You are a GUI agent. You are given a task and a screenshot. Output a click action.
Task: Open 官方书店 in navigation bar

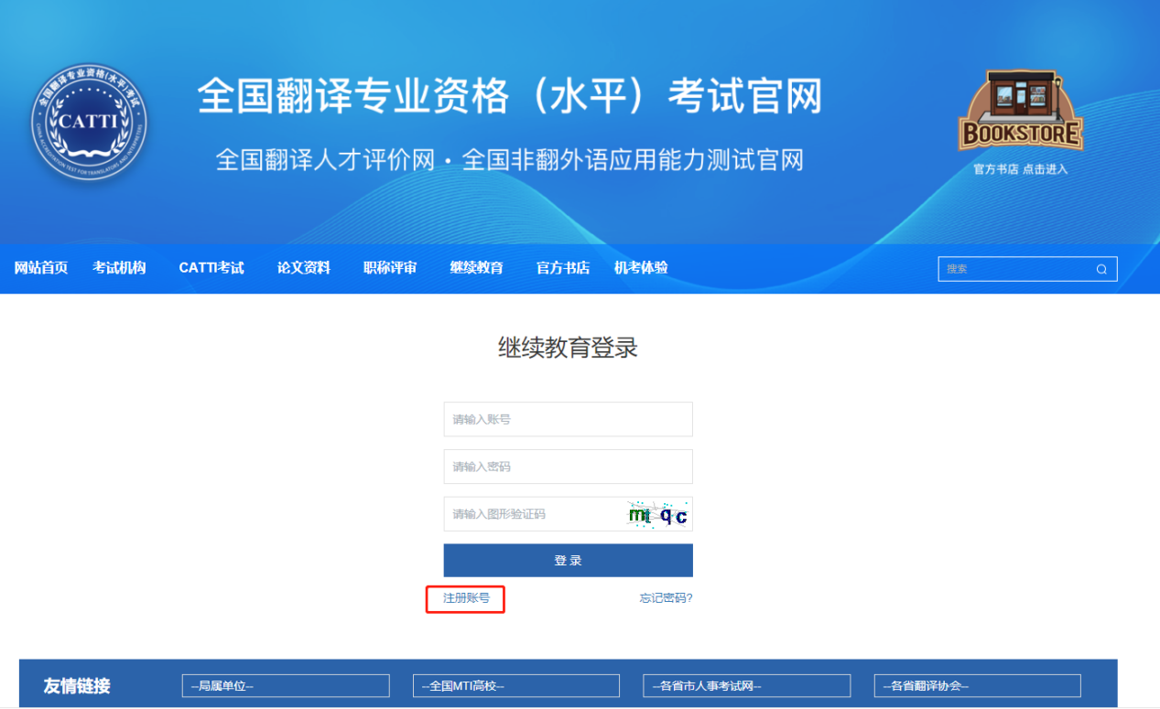563,268
